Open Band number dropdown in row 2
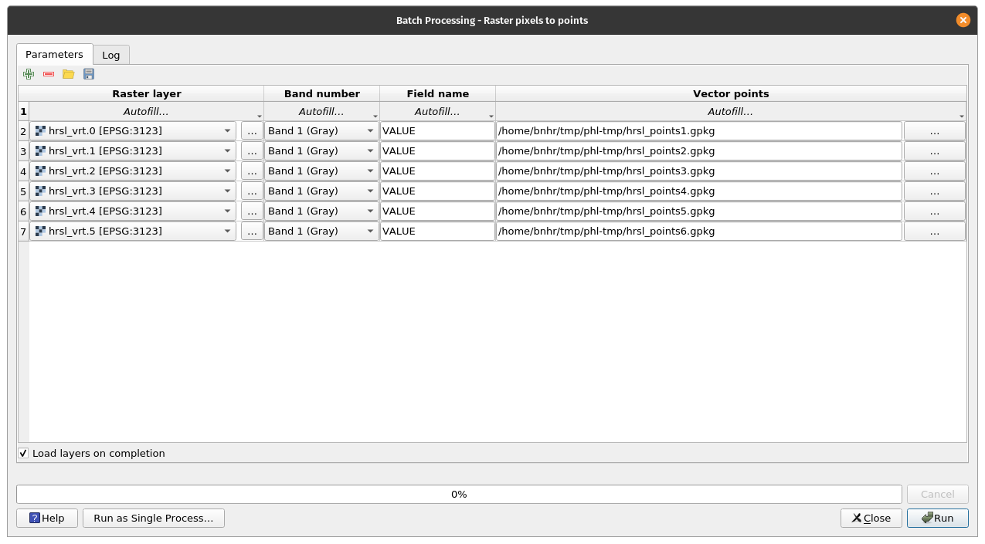Viewport: 985px width, 544px height. (x=321, y=131)
